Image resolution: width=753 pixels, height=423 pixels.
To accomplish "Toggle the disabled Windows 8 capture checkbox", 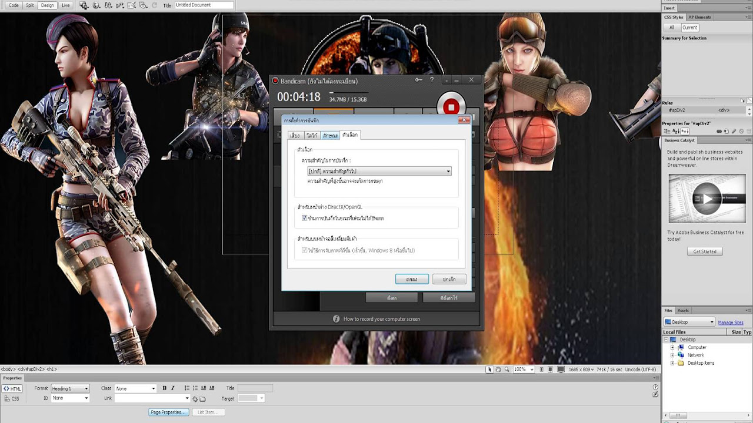I will click(304, 250).
